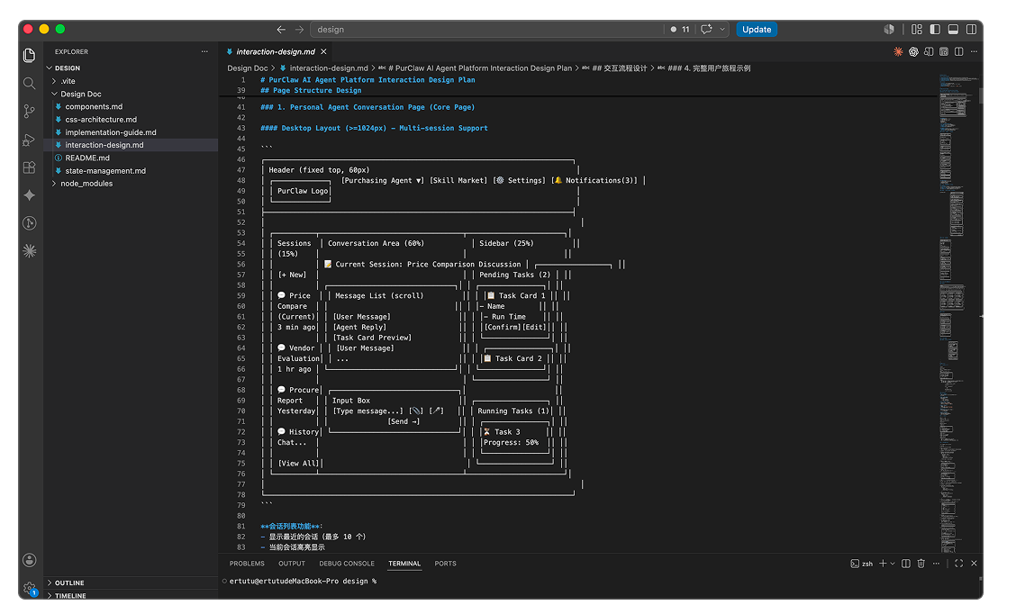This screenshot has width=1025, height=614.
Task: Open editor More Actions ellipsis
Action: 974,51
